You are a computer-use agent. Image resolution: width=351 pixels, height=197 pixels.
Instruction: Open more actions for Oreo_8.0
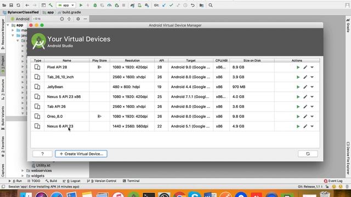click(x=312, y=117)
